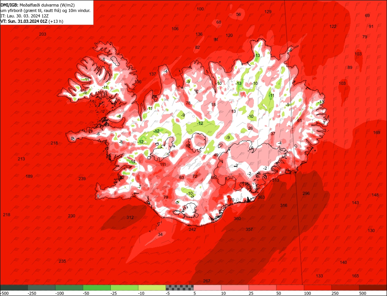Click the red swatch between 50 and 100

point(290,287)
